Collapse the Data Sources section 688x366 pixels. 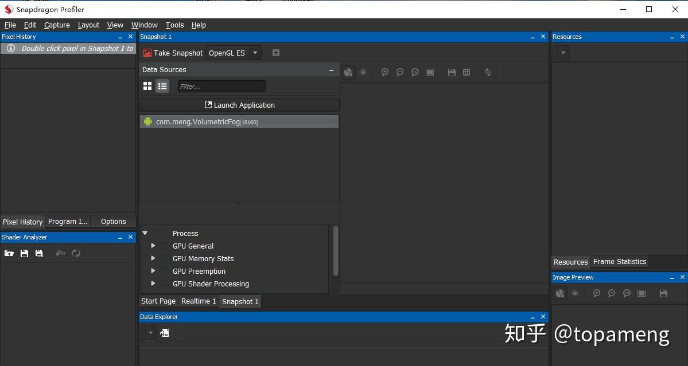click(x=331, y=70)
